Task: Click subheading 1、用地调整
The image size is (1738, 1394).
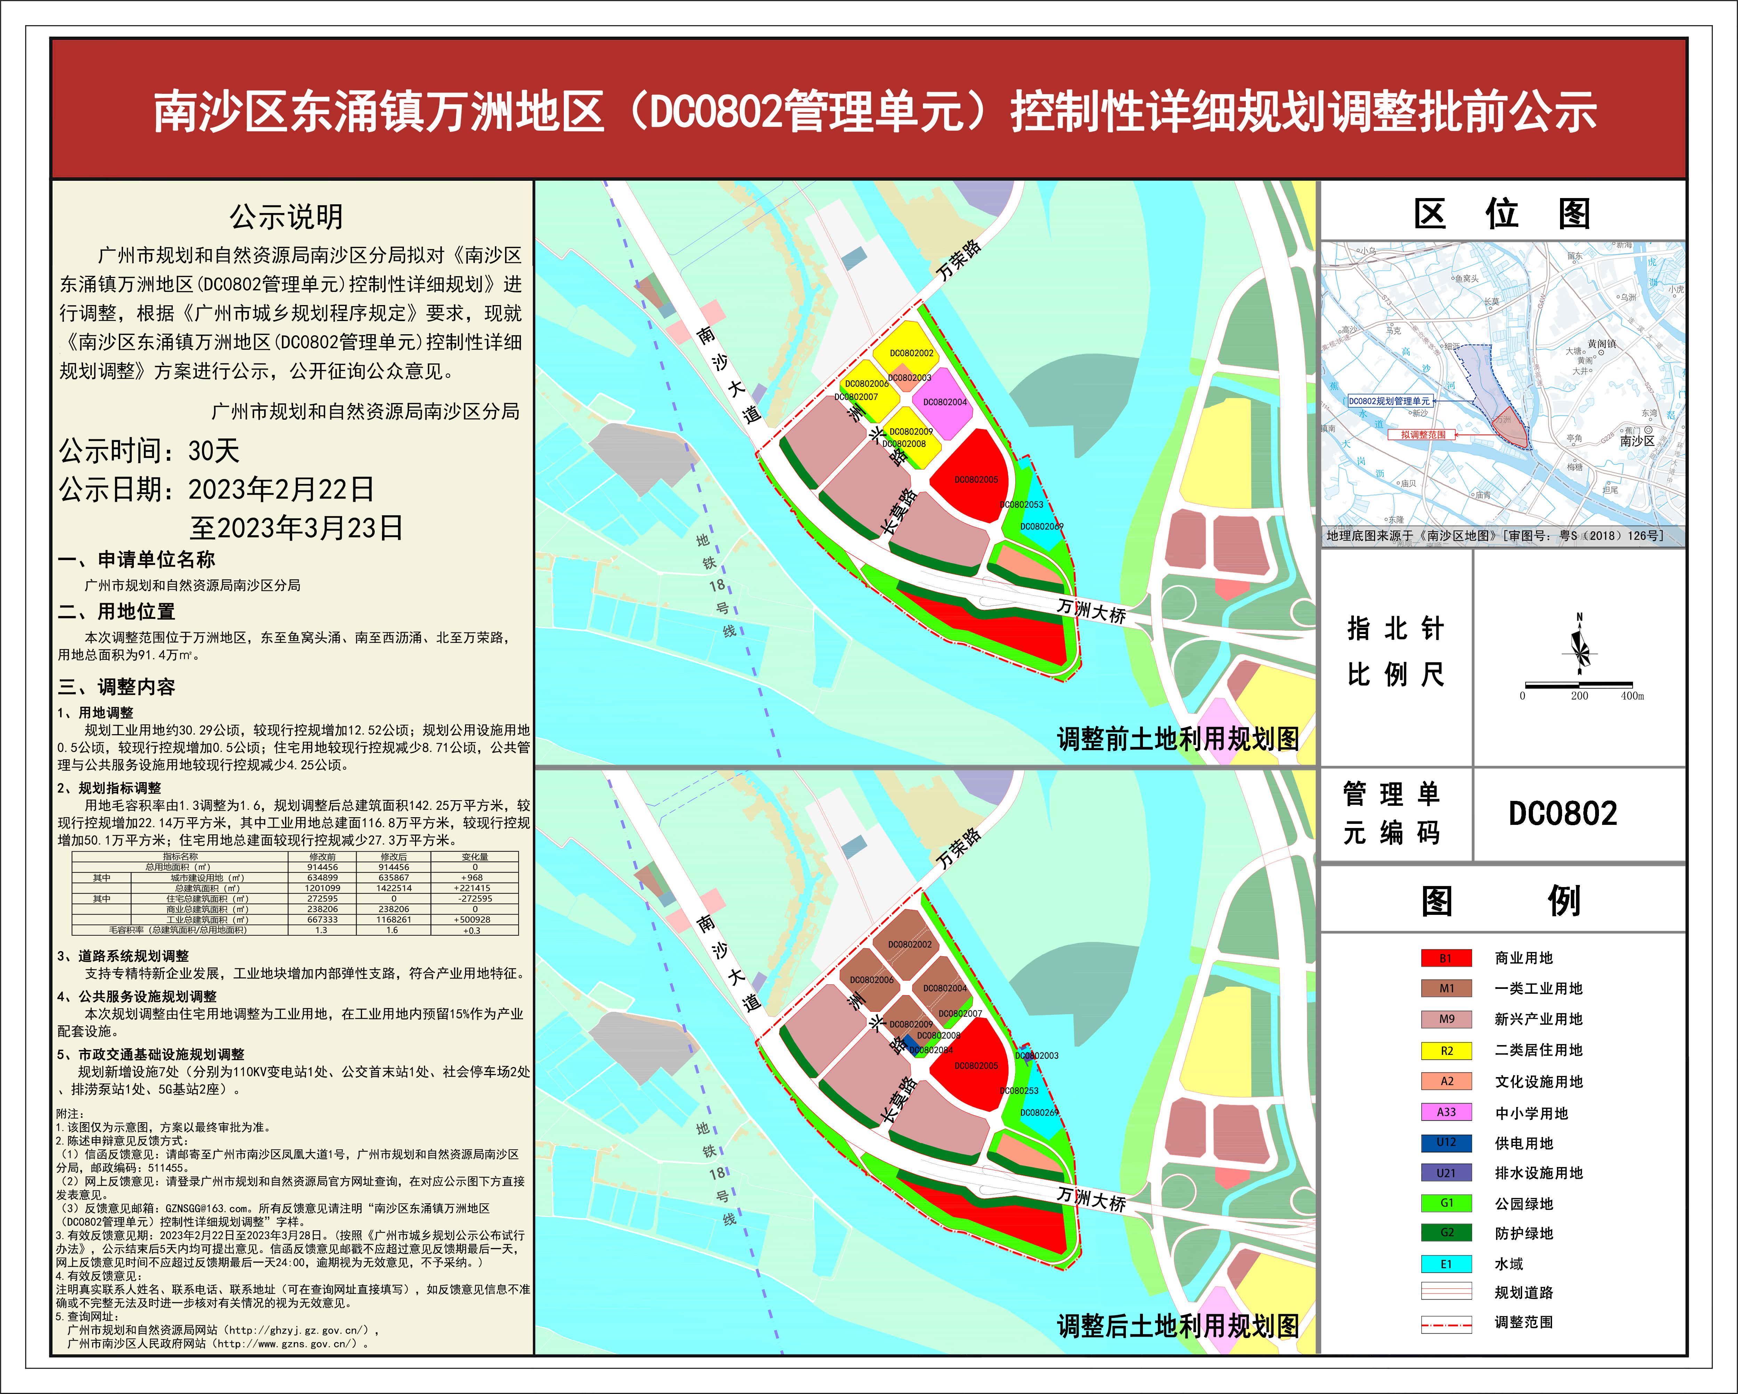Action: [x=95, y=712]
